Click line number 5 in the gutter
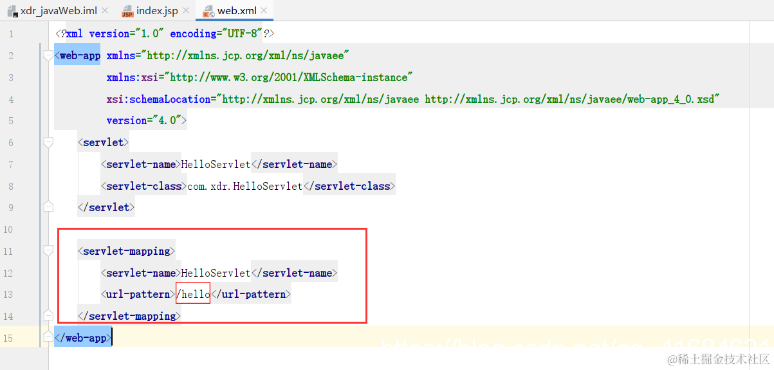The image size is (774, 370). coord(10,120)
